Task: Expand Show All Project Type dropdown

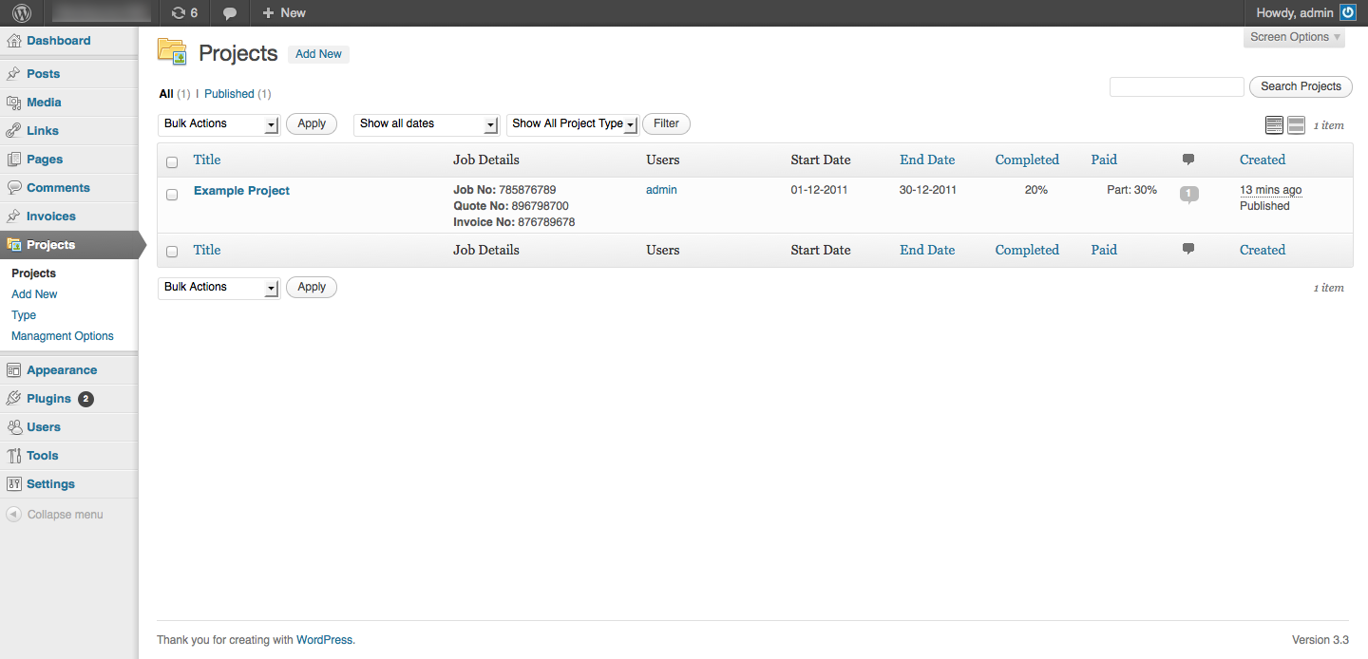Action: pyautogui.click(x=573, y=124)
